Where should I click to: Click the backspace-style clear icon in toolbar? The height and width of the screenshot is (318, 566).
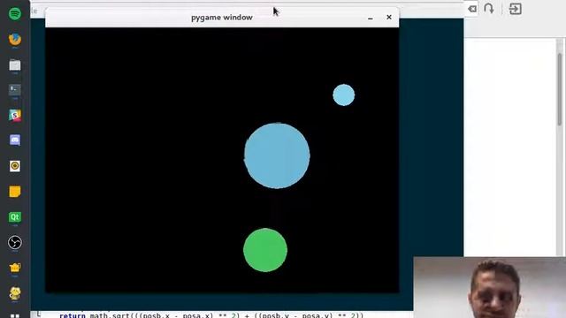(x=471, y=9)
